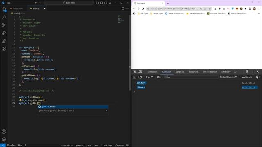Click the Prettier status bar item
This screenshot has height=147, width=262.
(x=119, y=145)
